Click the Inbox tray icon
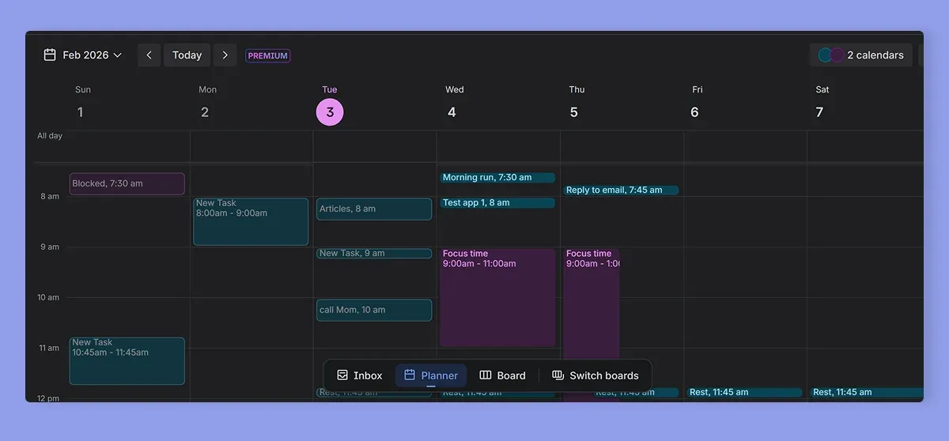 tap(342, 375)
